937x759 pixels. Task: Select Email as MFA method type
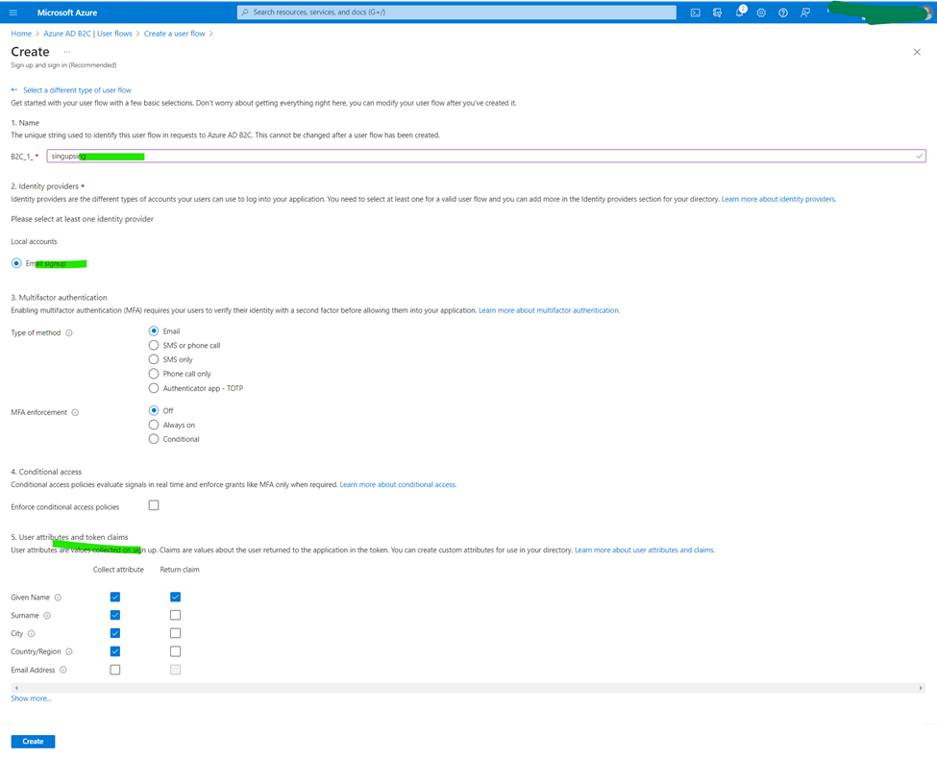point(154,331)
